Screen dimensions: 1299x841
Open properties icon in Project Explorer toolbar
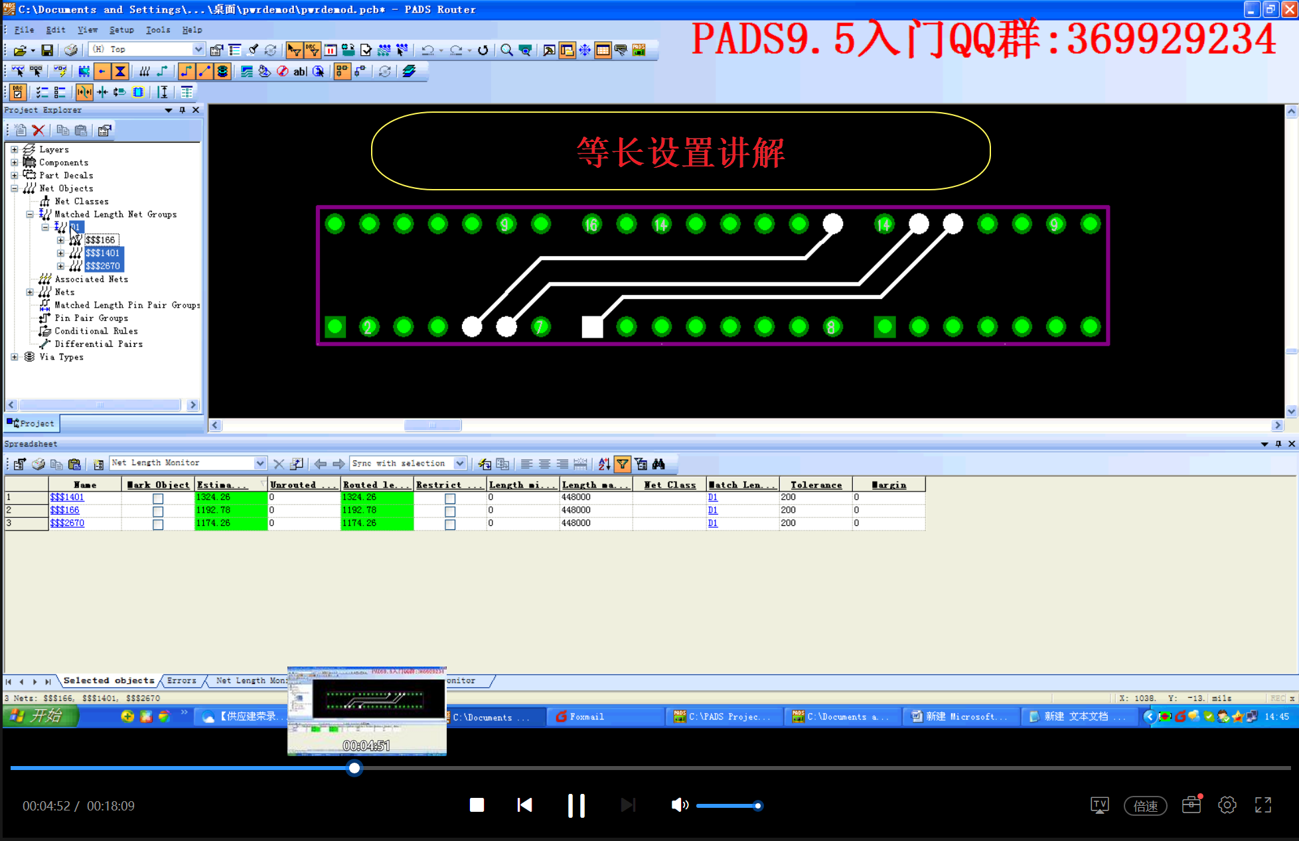click(x=104, y=130)
